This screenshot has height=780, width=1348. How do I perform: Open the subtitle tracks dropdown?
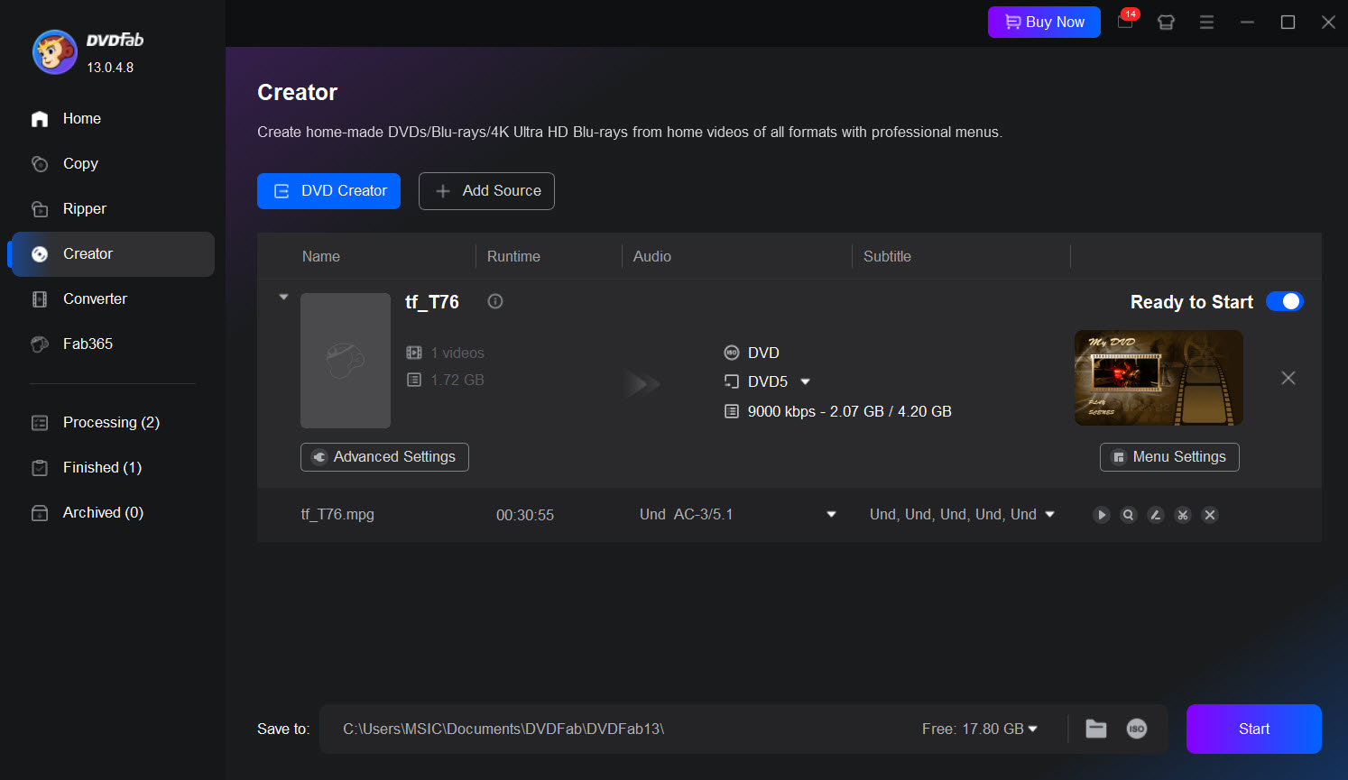coord(1049,515)
